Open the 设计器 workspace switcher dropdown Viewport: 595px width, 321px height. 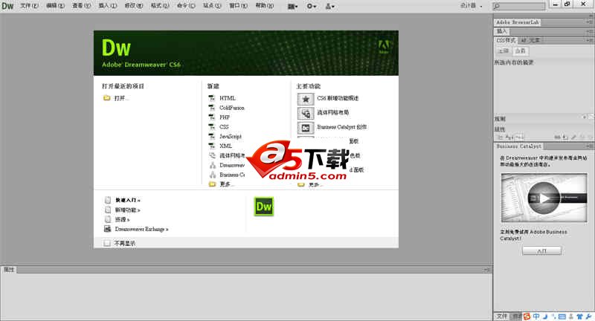(472, 6)
